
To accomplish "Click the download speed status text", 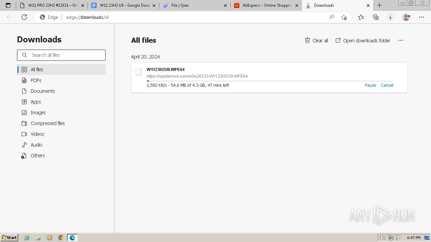I will [188, 85].
